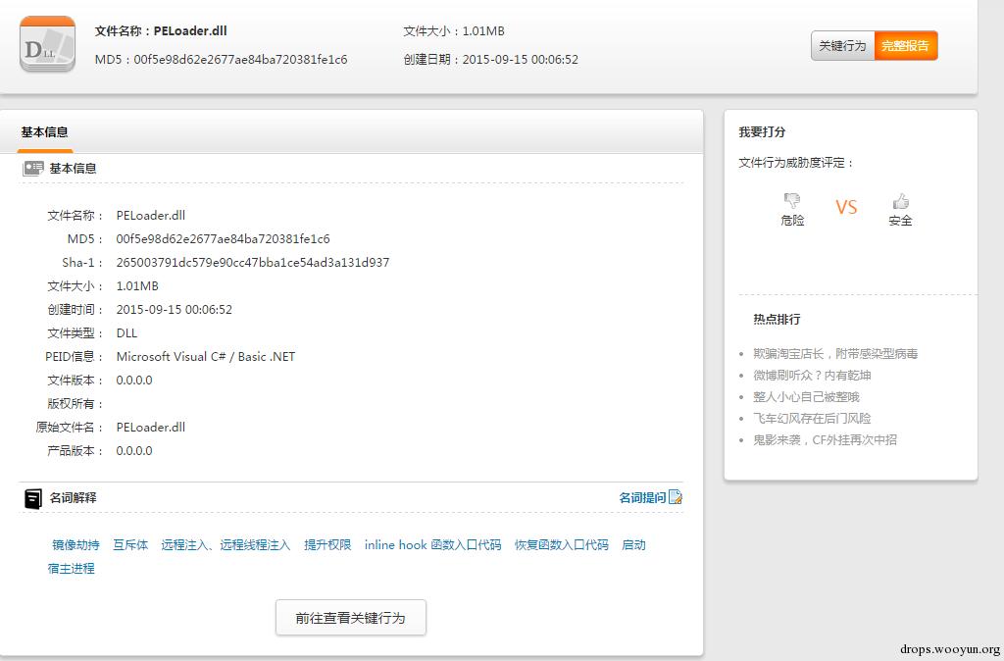The height and width of the screenshot is (661, 1004).
Task: Open the 宿主进程 term link
Action: [x=72, y=569]
